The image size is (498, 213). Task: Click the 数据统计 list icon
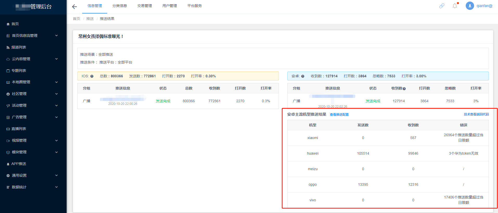[x=8, y=187]
